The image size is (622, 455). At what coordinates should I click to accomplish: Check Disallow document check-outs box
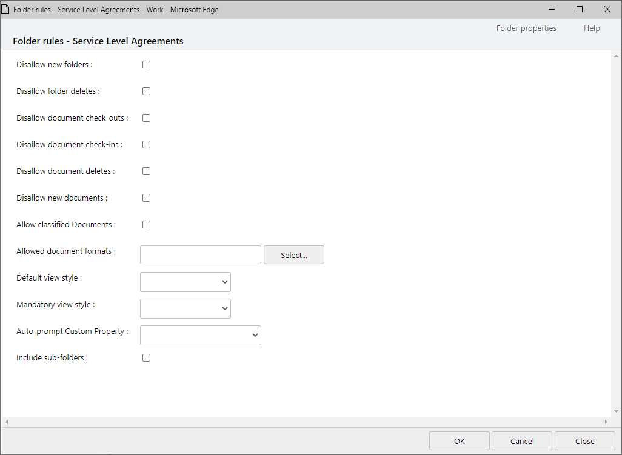point(146,118)
